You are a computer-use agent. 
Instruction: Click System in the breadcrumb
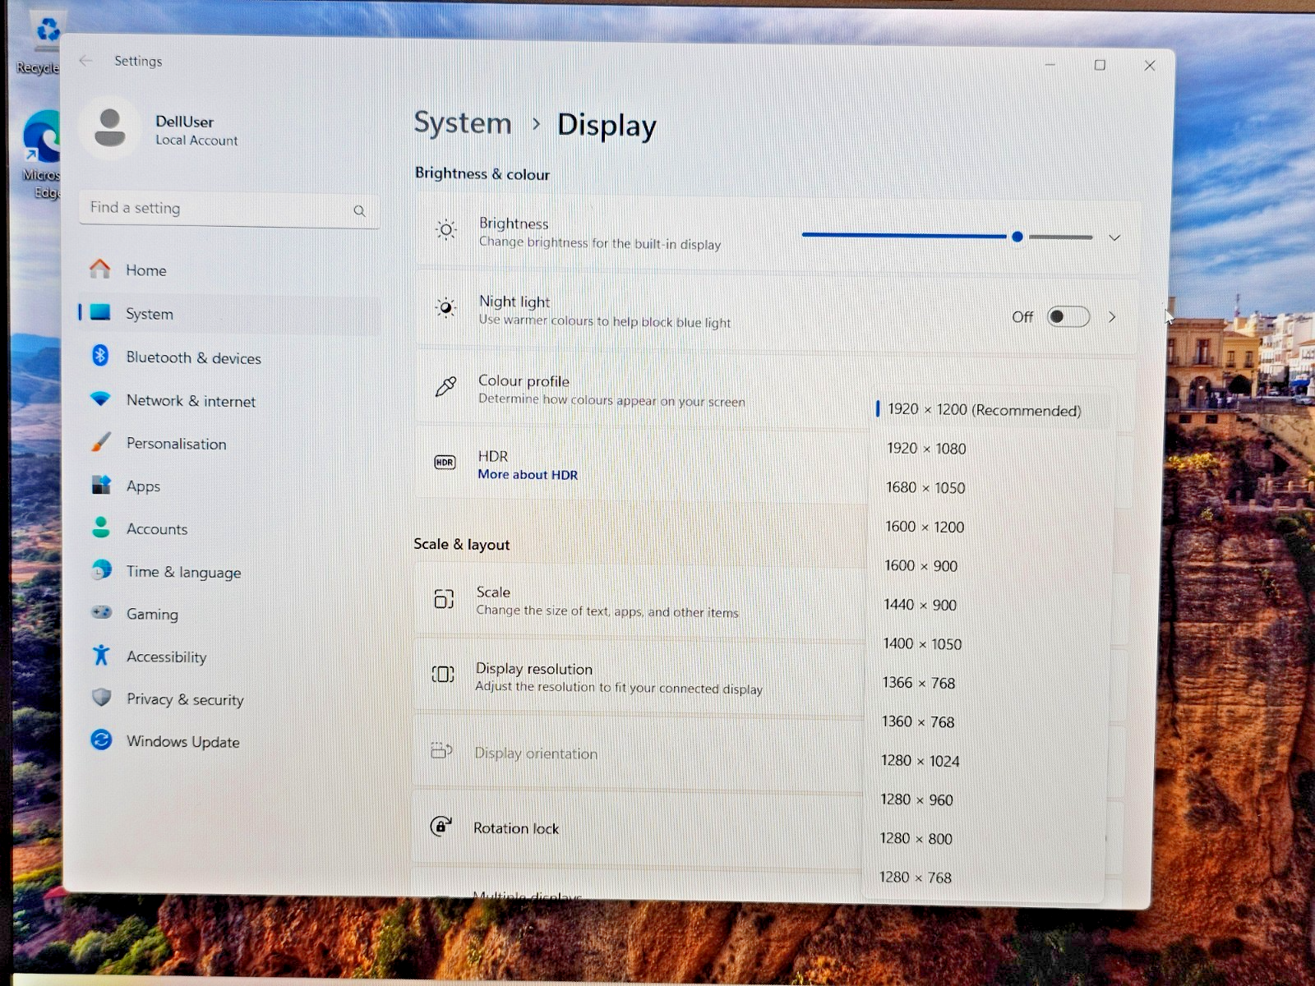click(463, 123)
